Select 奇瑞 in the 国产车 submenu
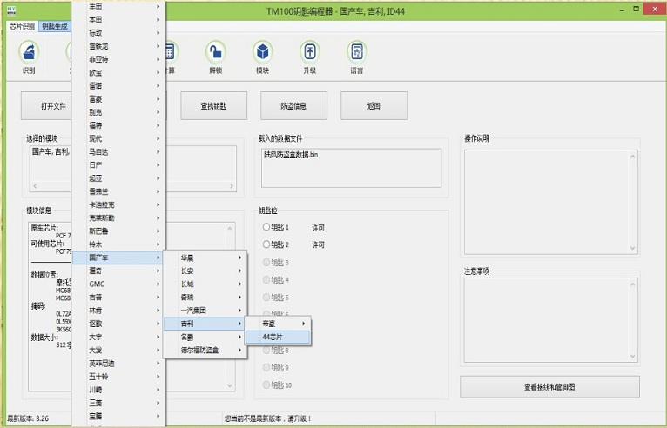 tap(205, 298)
